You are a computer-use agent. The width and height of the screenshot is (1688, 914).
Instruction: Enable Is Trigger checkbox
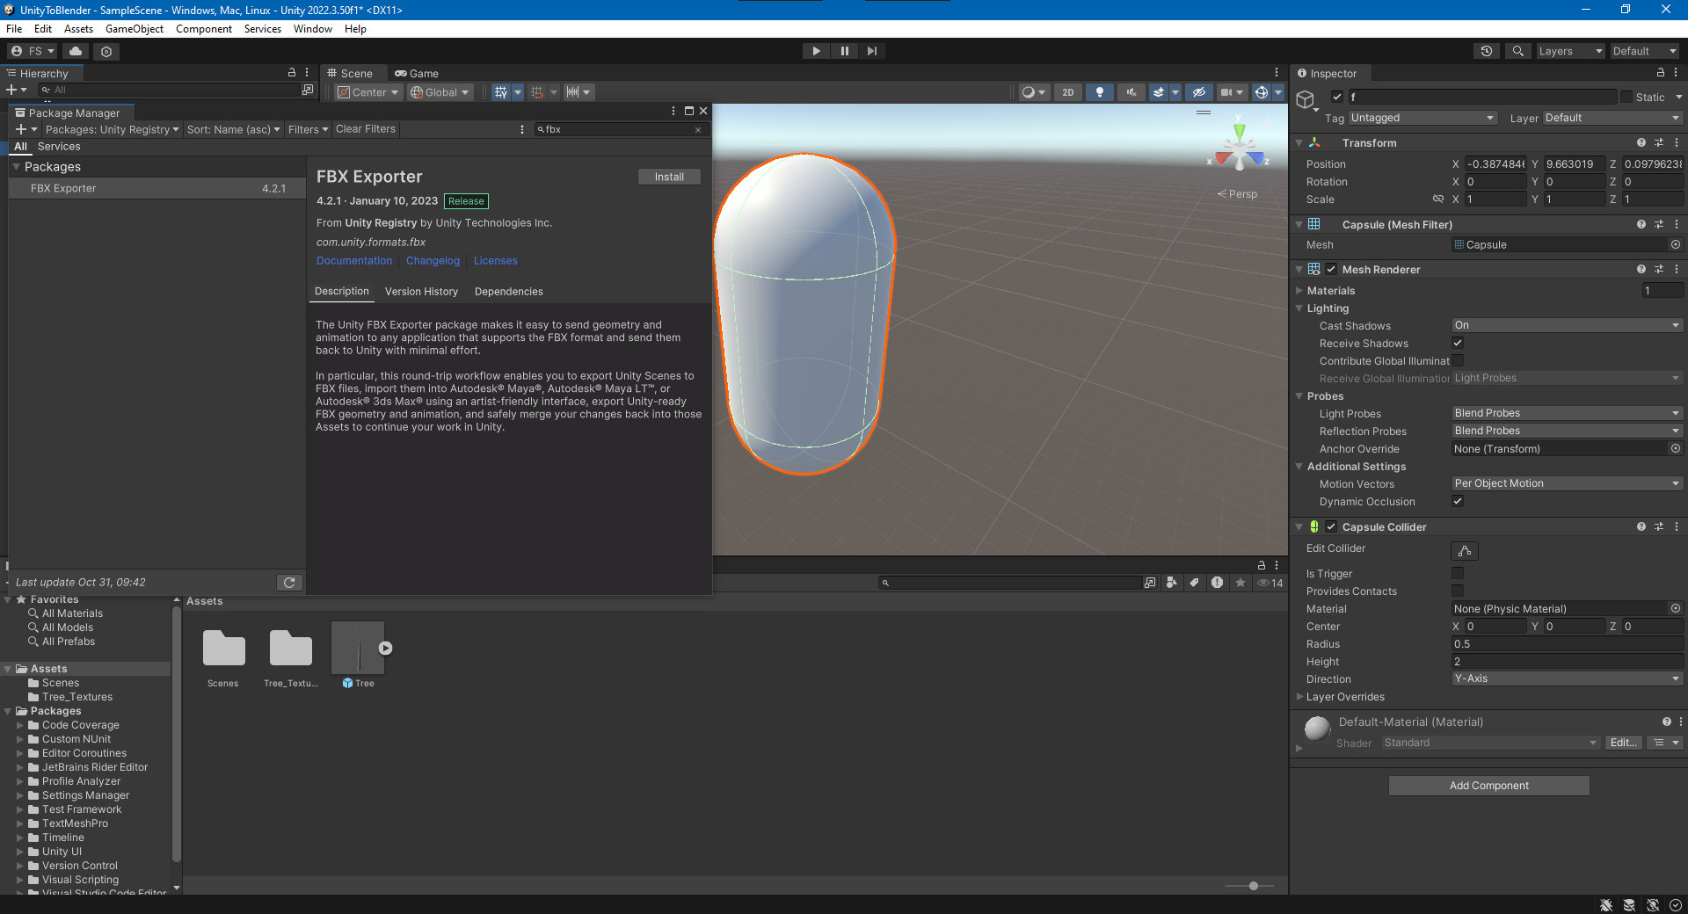pos(1458,573)
